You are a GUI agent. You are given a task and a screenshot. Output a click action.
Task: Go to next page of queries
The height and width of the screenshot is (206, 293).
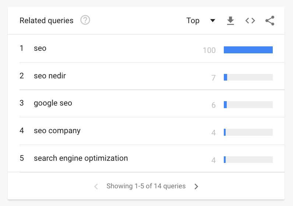(x=196, y=186)
